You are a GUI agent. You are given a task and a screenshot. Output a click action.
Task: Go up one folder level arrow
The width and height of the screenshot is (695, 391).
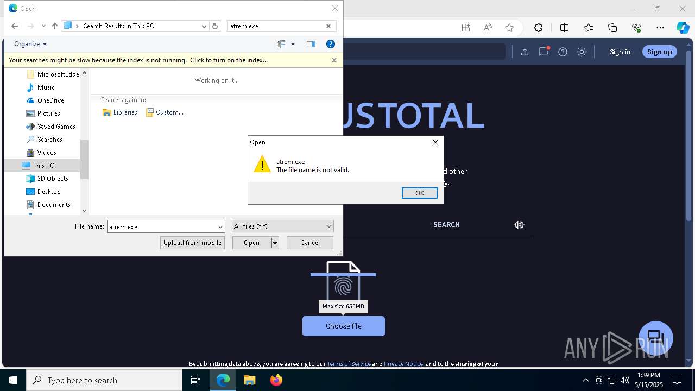[x=54, y=26]
